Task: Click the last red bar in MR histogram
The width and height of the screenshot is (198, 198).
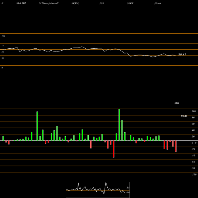Action: (176, 146)
